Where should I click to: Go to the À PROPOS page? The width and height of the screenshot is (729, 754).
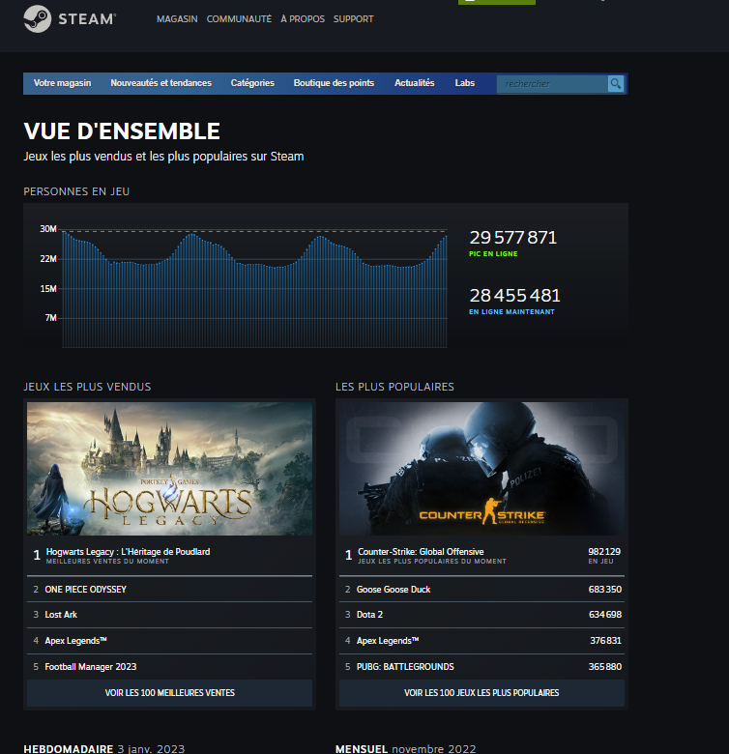point(302,19)
